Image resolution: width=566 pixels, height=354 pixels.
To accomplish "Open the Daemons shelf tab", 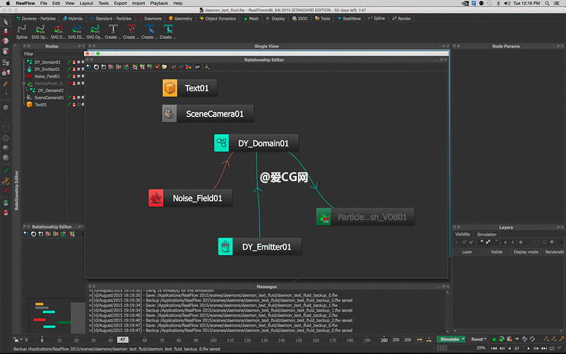I will pyautogui.click(x=150, y=18).
